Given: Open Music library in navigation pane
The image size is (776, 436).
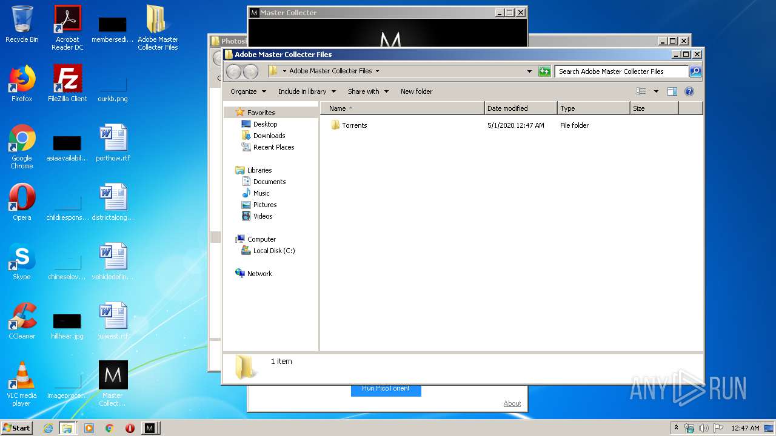Looking at the screenshot, I should point(261,193).
